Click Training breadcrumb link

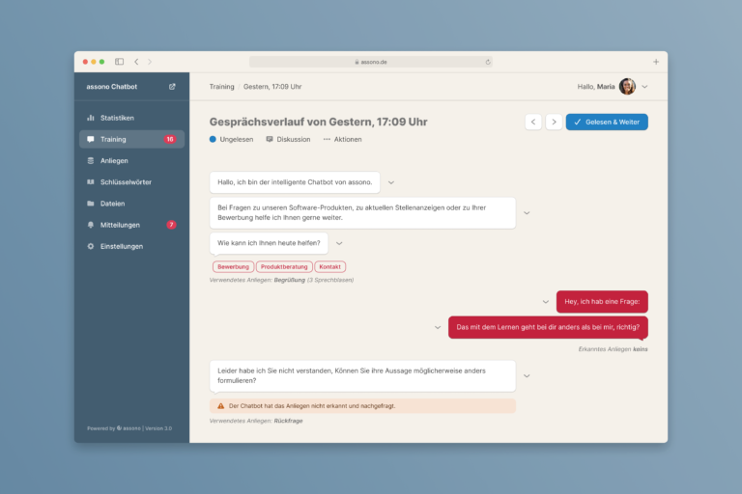click(x=221, y=87)
